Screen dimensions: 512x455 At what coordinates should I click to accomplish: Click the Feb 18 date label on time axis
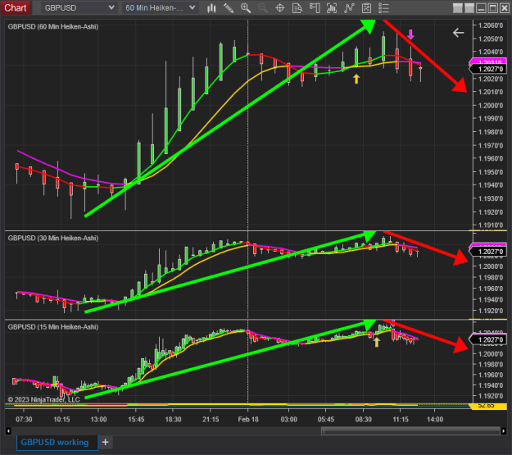point(248,420)
